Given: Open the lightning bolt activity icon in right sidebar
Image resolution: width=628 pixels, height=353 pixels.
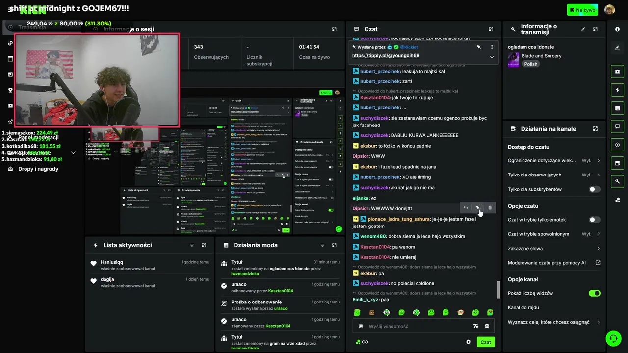Looking at the screenshot, I should [x=617, y=90].
